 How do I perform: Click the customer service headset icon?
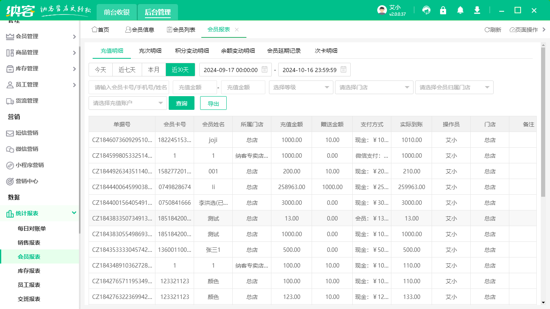tap(426, 10)
